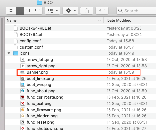Click the date Today at 16:49

coord(120,53)
